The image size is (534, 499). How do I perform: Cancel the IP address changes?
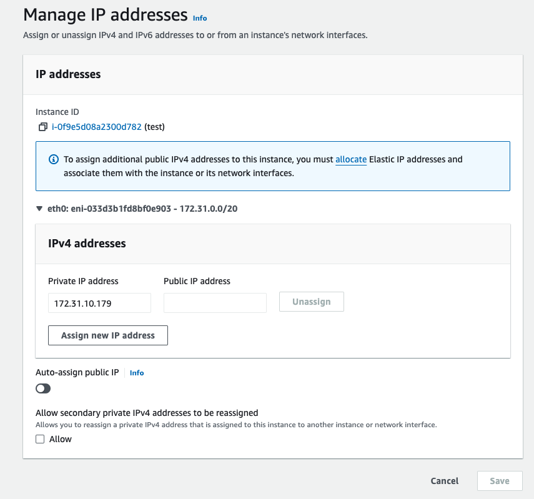coord(444,481)
